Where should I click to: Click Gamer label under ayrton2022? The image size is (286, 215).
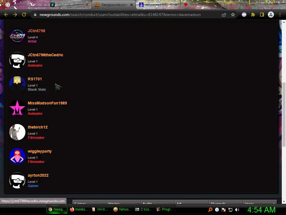[x=33, y=186]
